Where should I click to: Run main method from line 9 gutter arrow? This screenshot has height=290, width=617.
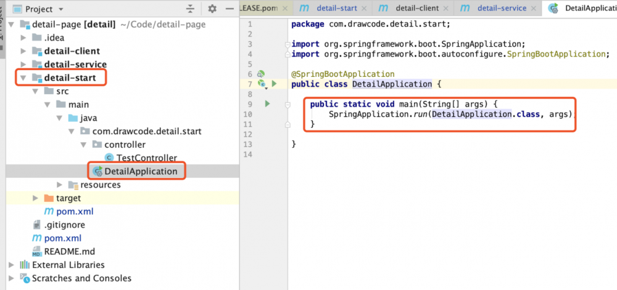click(268, 104)
